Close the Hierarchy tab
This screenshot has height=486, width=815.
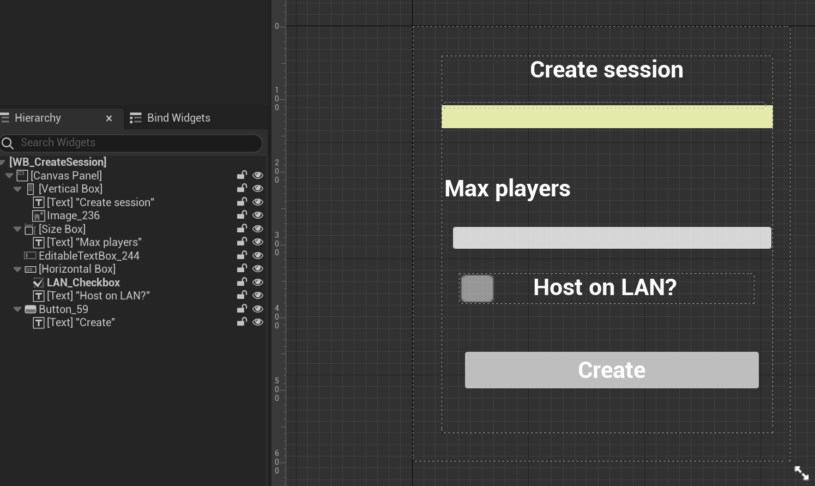click(x=109, y=118)
